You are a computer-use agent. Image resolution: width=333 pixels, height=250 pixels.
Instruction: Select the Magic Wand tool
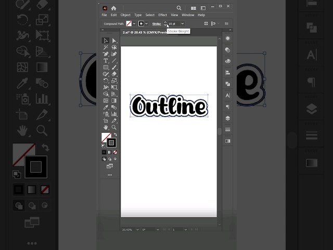(x=106, y=47)
